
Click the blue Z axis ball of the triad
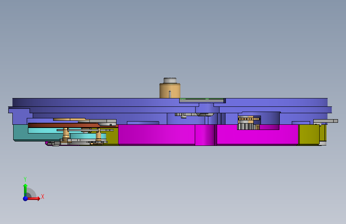click(26, 198)
